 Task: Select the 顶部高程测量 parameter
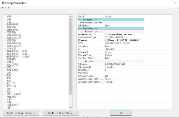coord(14,43)
